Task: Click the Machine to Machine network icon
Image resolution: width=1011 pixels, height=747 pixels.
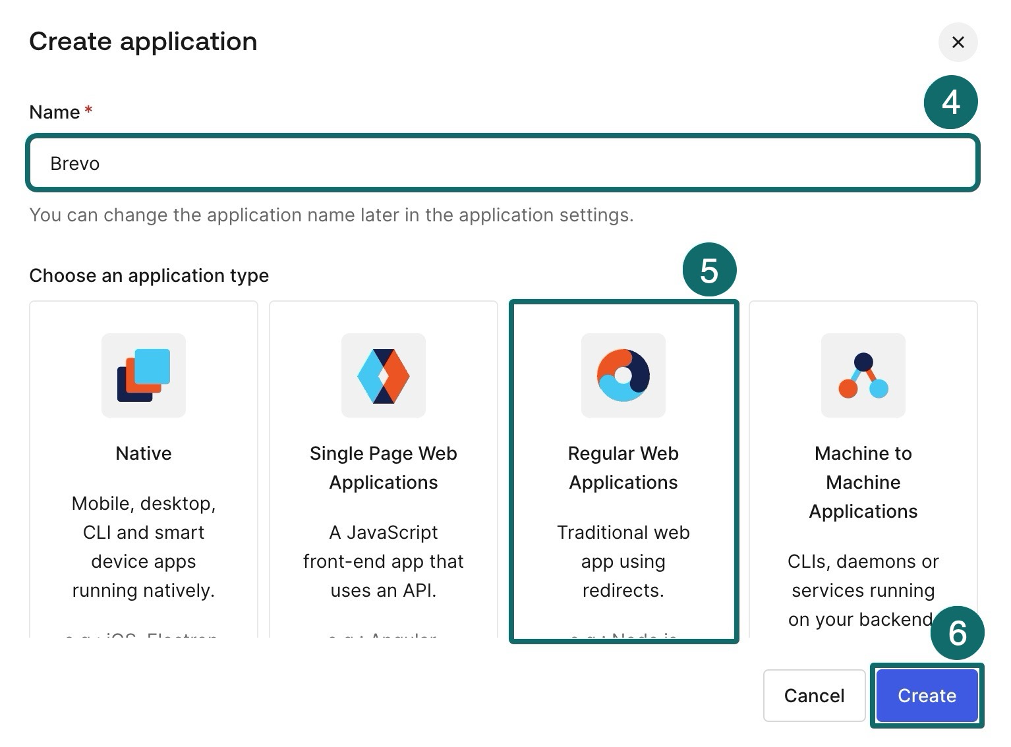Action: tap(863, 375)
